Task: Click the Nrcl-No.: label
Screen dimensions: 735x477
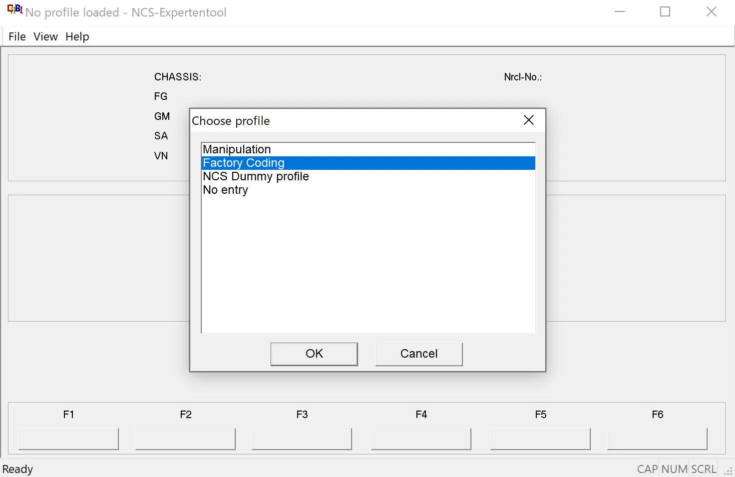Action: pos(523,77)
